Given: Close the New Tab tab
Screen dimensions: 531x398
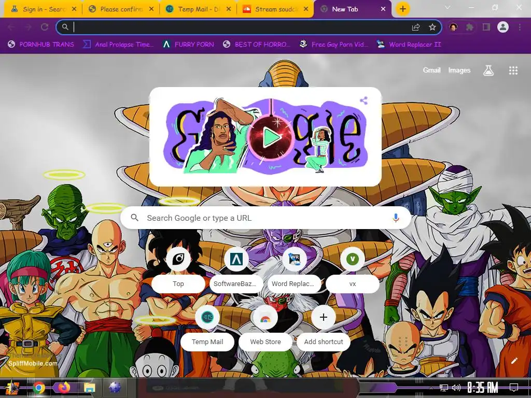Looking at the screenshot, I should coord(383,9).
